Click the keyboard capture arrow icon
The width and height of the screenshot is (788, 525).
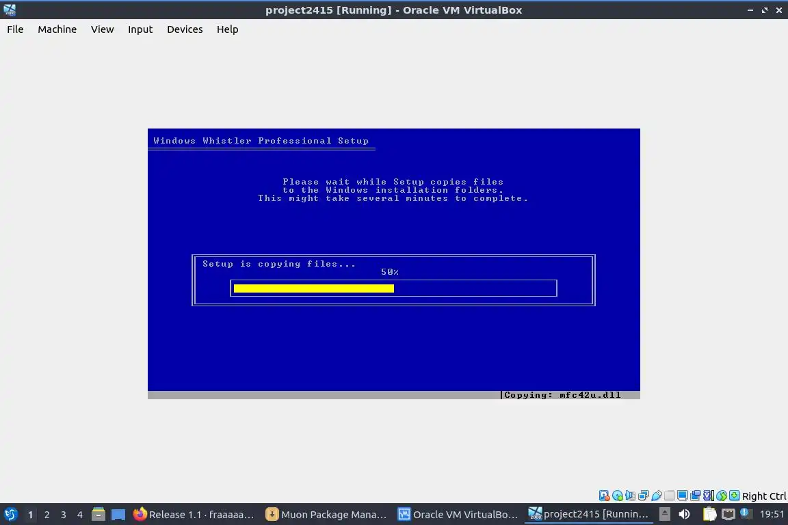[x=734, y=496]
